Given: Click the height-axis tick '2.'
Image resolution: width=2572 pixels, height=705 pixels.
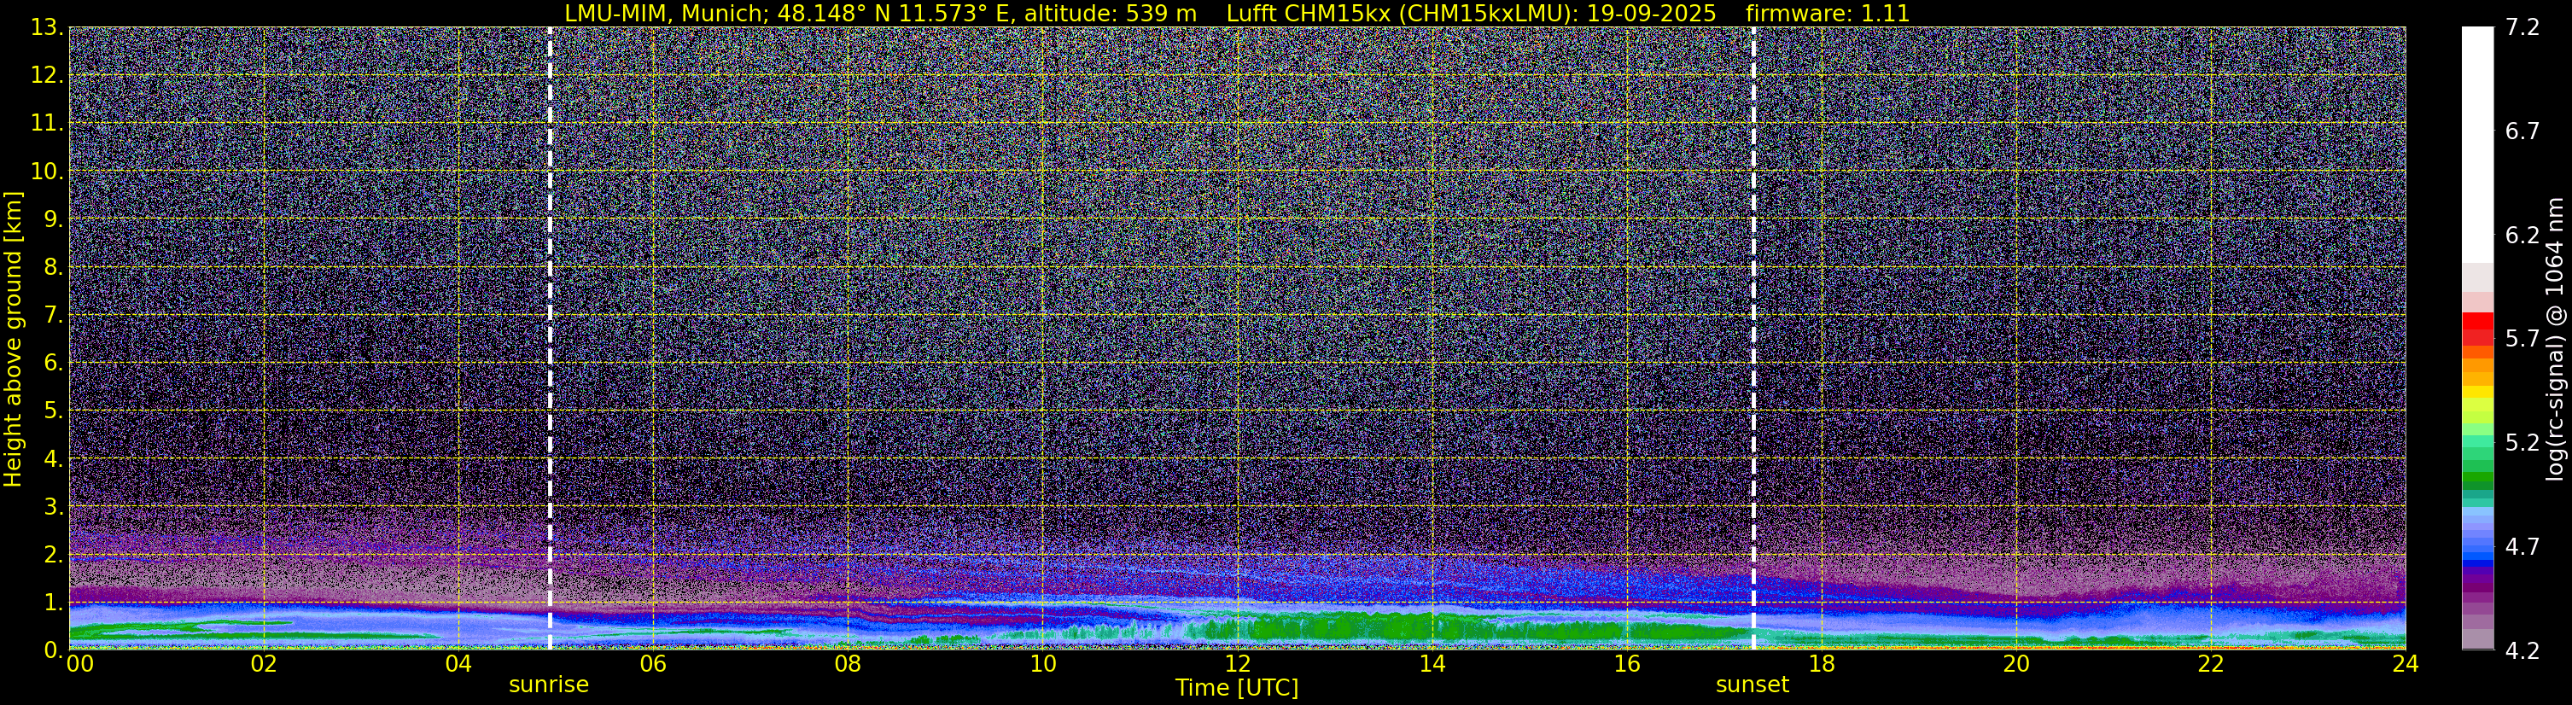Looking at the screenshot, I should point(55,554).
